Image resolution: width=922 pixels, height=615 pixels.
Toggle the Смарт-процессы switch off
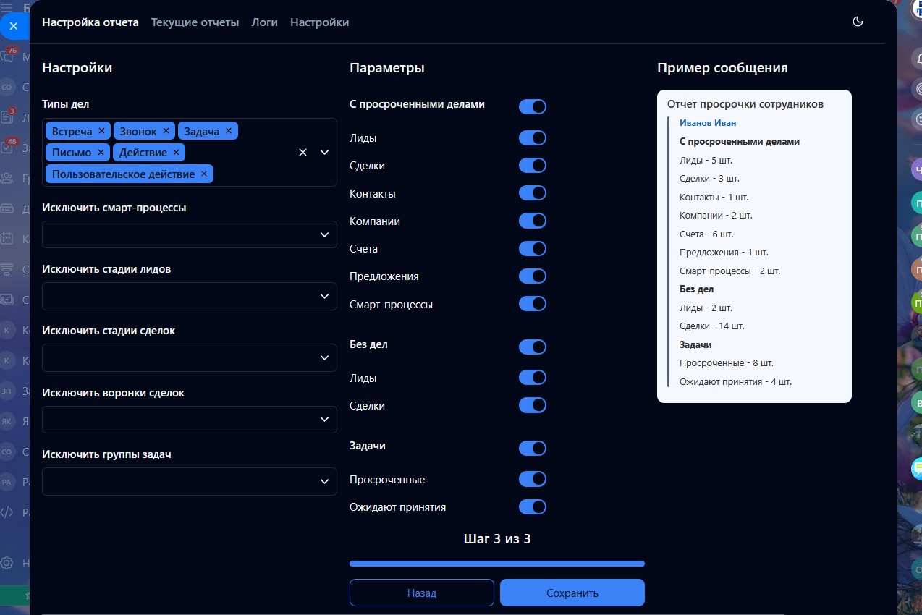tap(532, 304)
